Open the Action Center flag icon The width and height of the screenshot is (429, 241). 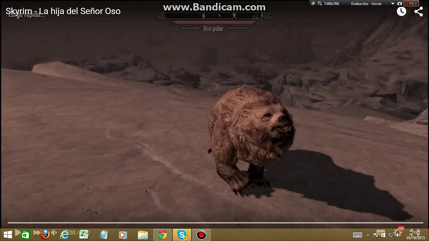pos(376,235)
